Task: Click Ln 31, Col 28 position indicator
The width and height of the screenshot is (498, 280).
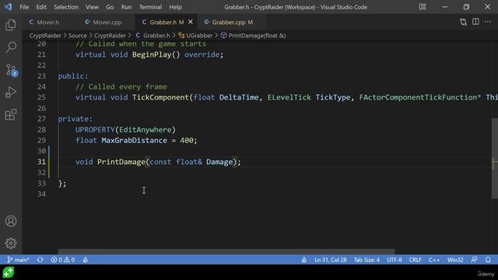Action: 330,260
